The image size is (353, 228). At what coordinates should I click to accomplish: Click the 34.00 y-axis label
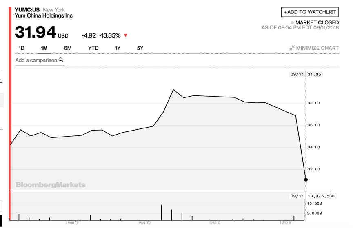pos(313,147)
